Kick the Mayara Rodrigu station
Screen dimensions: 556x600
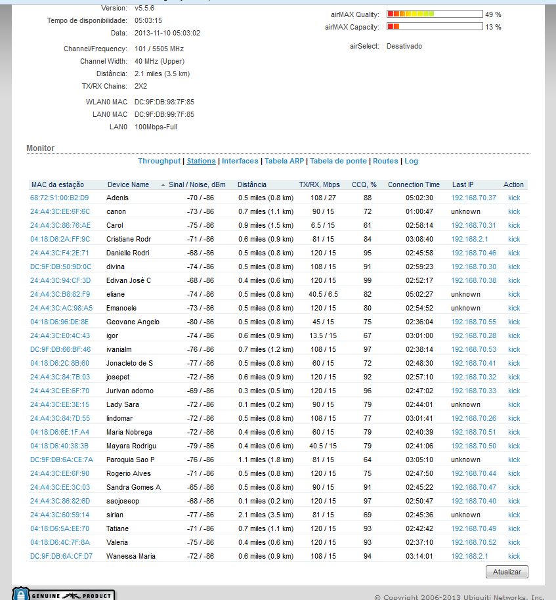click(x=514, y=446)
